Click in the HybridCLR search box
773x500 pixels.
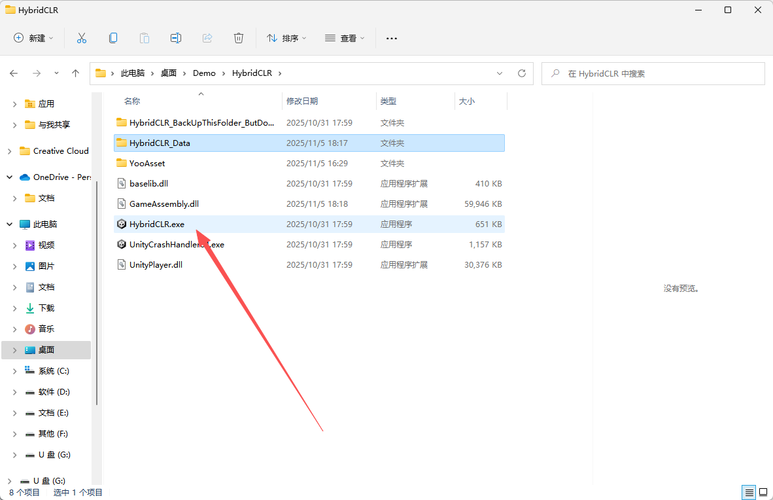(653, 73)
